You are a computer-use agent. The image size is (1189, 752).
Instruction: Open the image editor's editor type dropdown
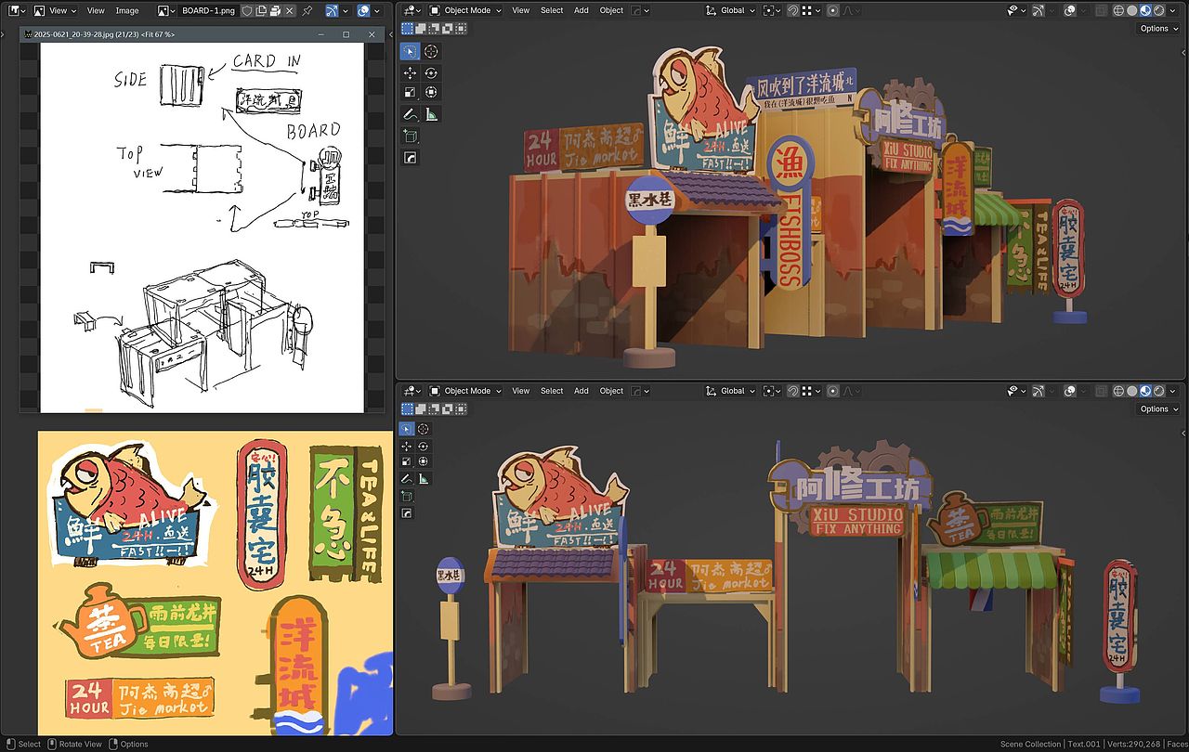tap(17, 10)
